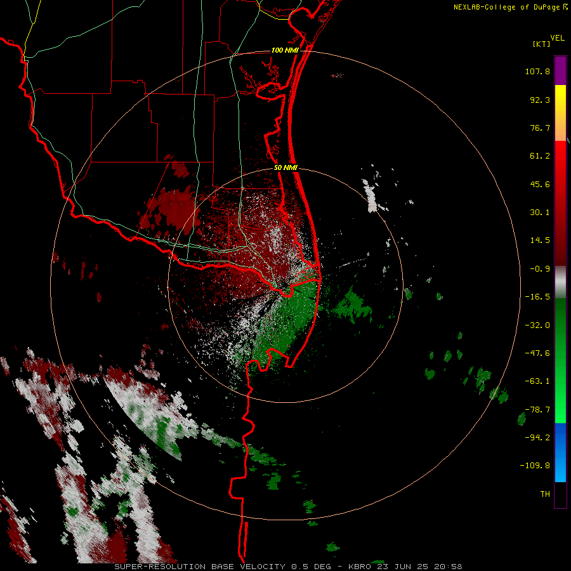Click the -47.6 legend value

pyautogui.click(x=537, y=353)
